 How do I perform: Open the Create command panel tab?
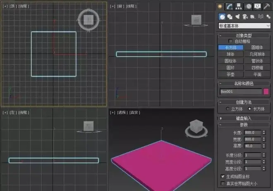(220, 7)
